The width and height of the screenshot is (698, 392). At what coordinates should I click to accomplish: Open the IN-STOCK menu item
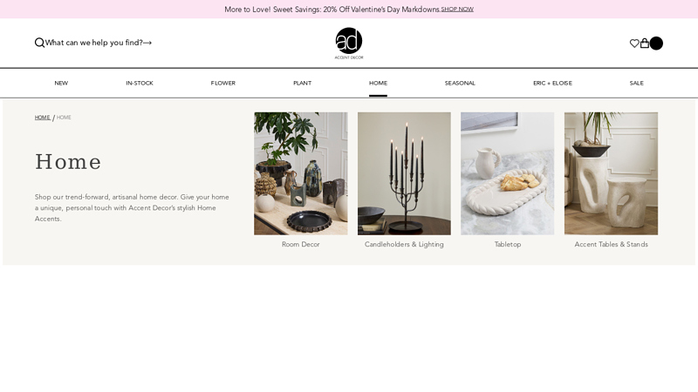click(140, 83)
